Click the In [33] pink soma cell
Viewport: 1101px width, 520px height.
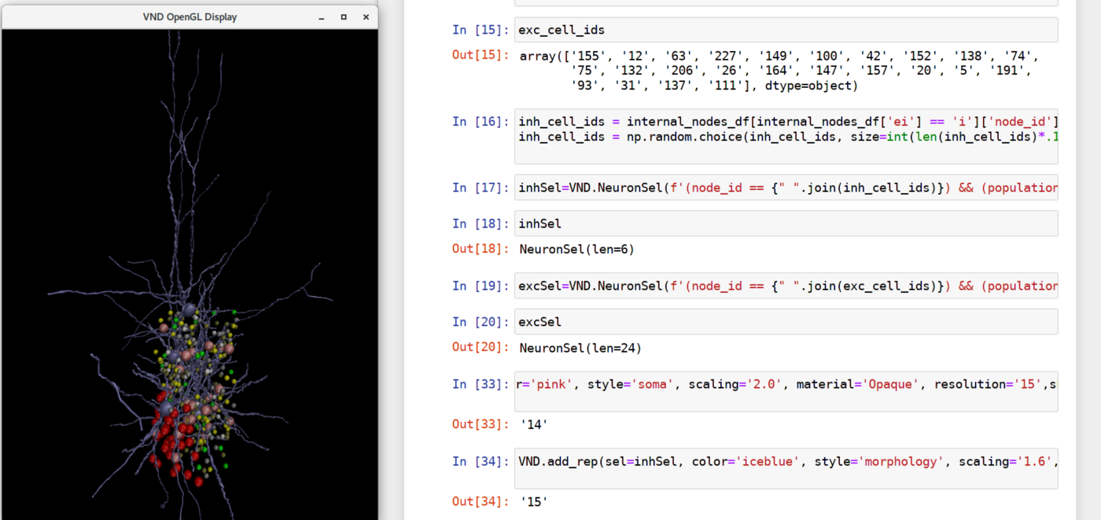click(786, 391)
